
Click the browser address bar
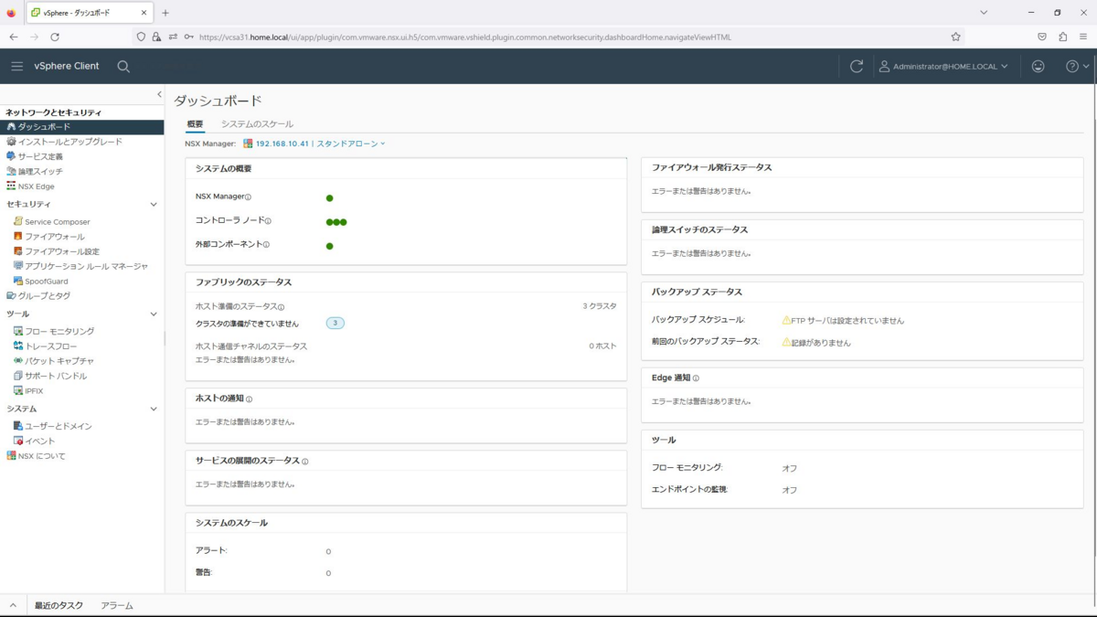point(548,37)
